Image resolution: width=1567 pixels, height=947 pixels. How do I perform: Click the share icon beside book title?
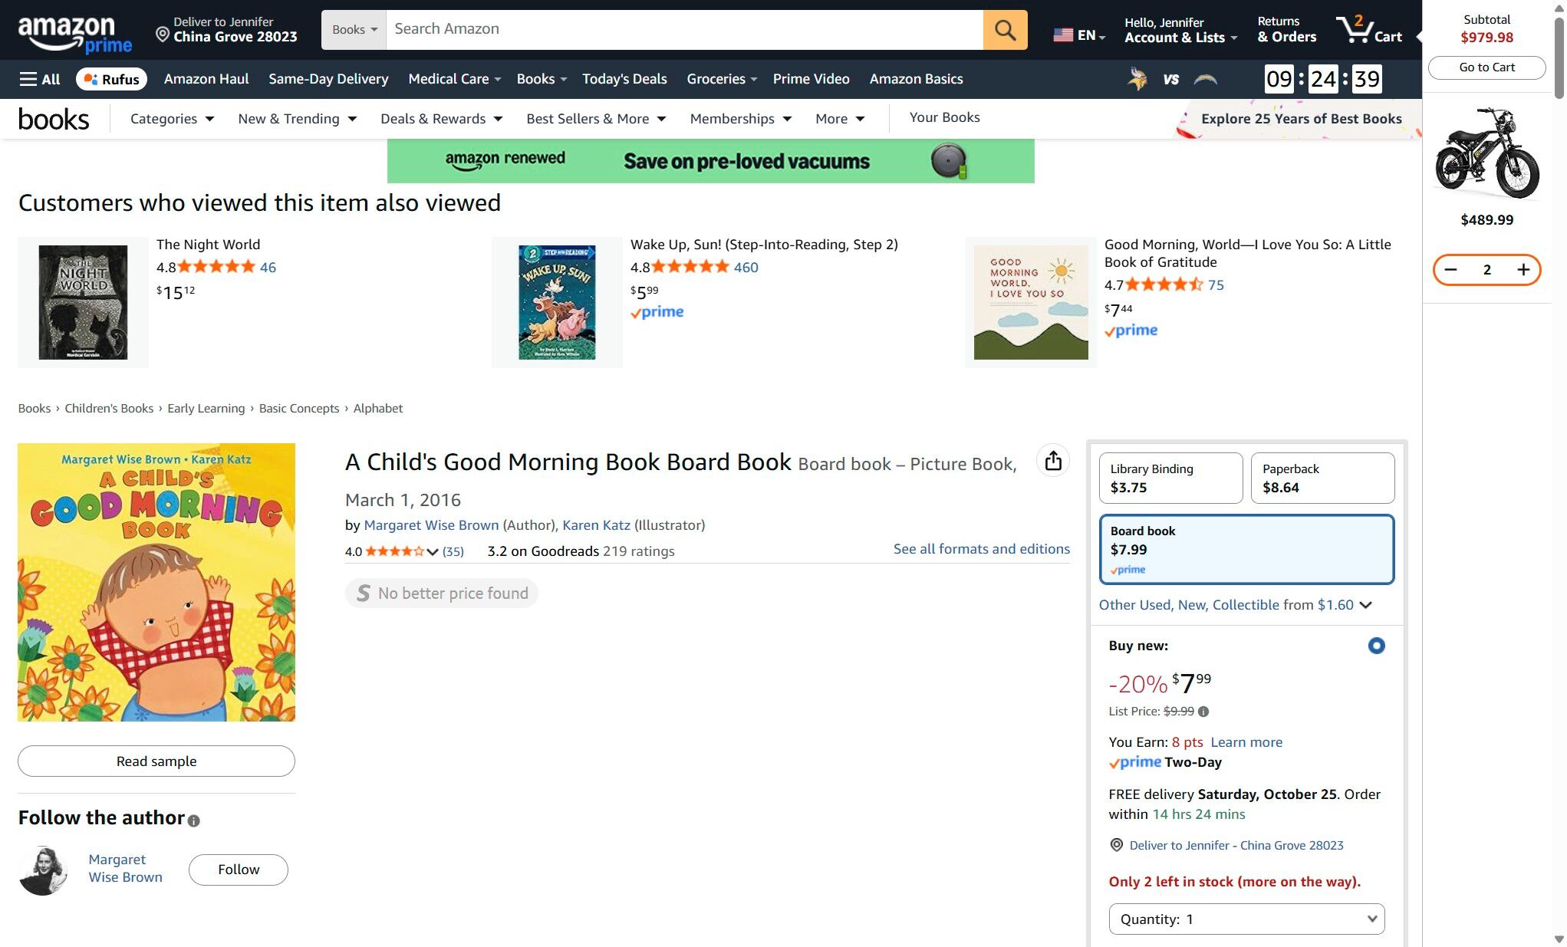1053,461
